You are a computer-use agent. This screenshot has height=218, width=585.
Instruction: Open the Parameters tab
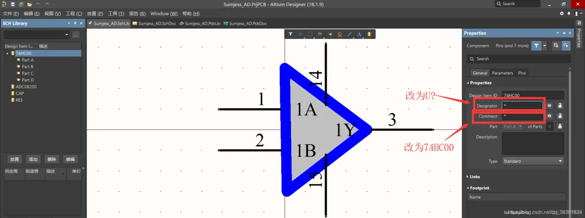click(502, 73)
